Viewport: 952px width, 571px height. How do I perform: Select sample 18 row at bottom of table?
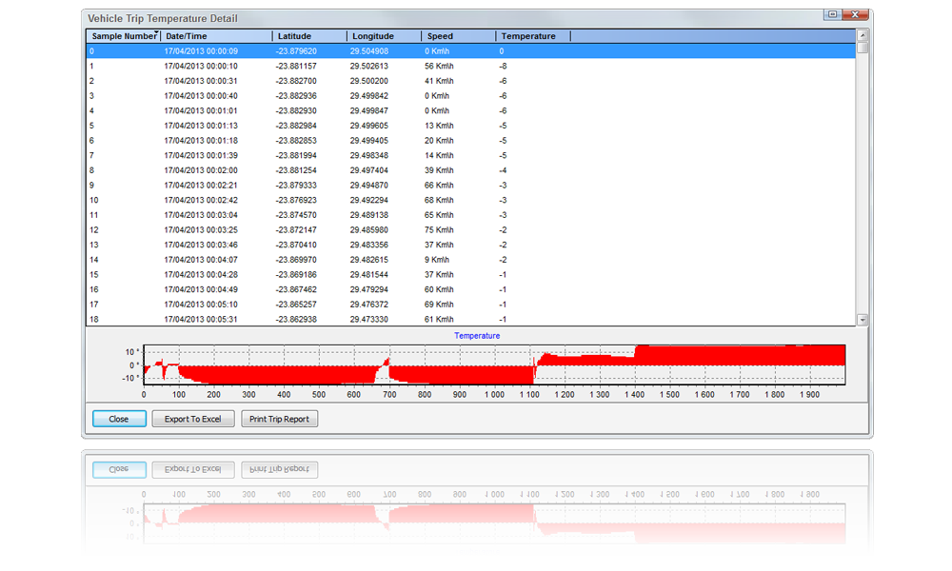381,319
